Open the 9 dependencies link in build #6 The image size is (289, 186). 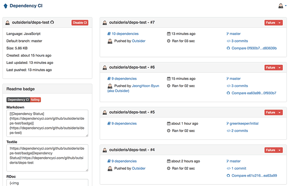point(124,79)
